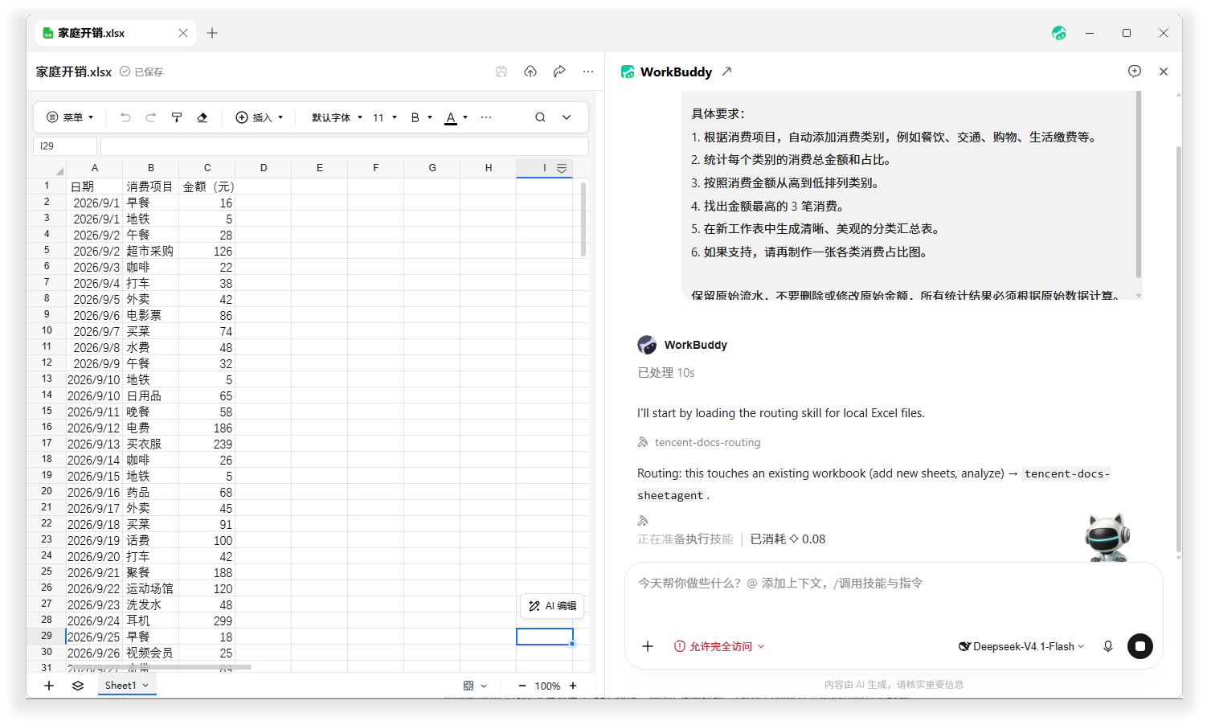Close the 家庭开销.xlsx tab

click(183, 33)
